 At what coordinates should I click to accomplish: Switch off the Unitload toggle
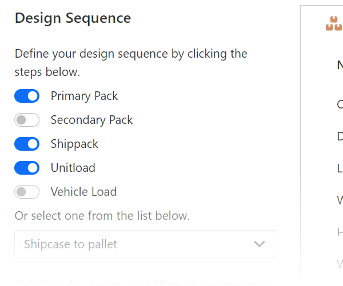pyautogui.click(x=27, y=168)
